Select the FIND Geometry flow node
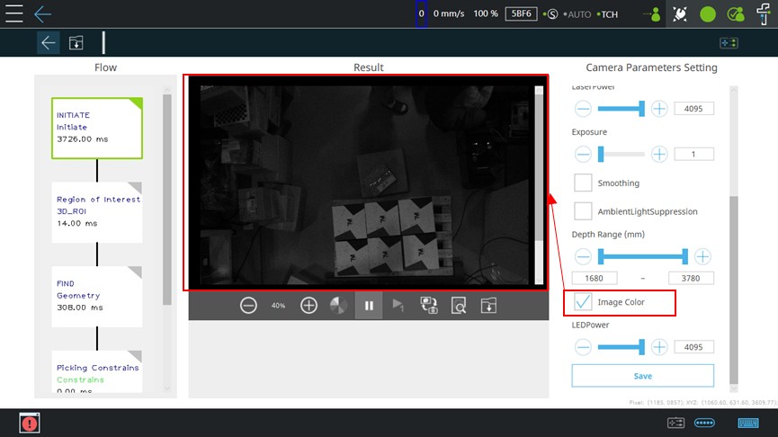 click(x=97, y=297)
